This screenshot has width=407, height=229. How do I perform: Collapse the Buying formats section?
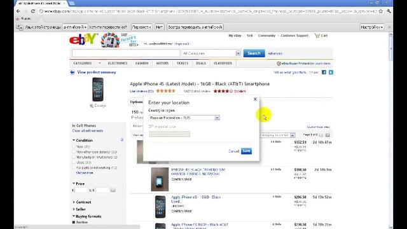(x=74, y=216)
